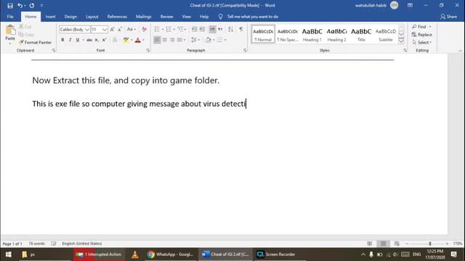
Task: Switch to the Layout tab
Action: coord(92,17)
